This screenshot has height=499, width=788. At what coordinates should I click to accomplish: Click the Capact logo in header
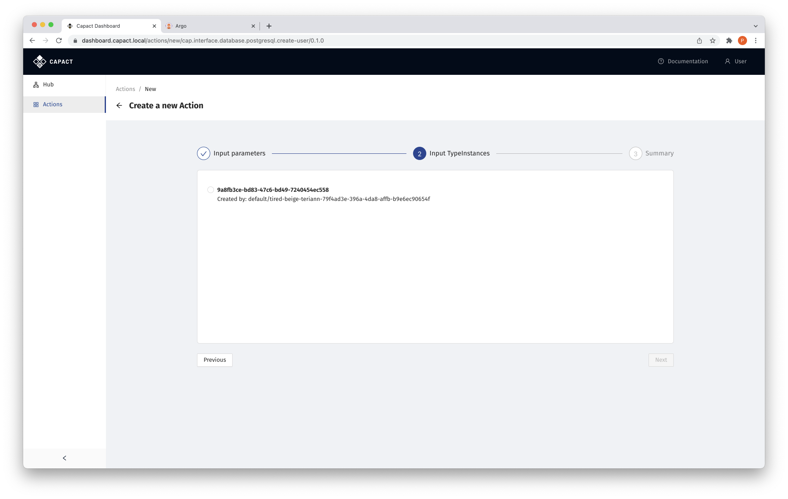53,62
